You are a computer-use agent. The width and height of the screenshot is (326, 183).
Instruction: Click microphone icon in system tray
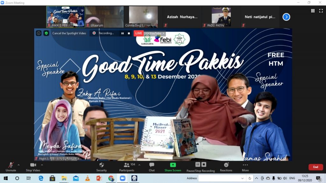(x=273, y=178)
